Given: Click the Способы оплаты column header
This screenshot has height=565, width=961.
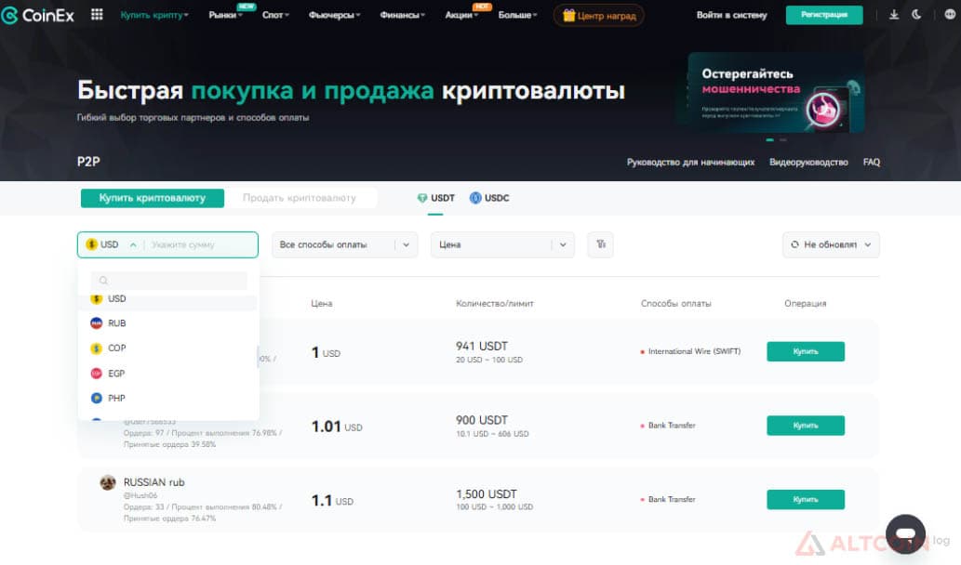Looking at the screenshot, I should (676, 304).
